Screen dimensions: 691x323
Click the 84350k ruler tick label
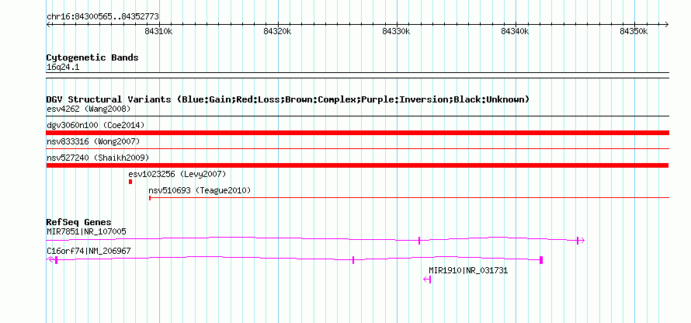click(634, 31)
